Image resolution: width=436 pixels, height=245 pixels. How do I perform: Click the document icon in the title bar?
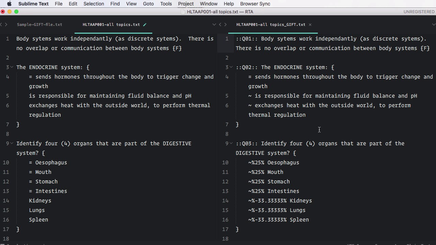pyautogui.click(x=183, y=12)
